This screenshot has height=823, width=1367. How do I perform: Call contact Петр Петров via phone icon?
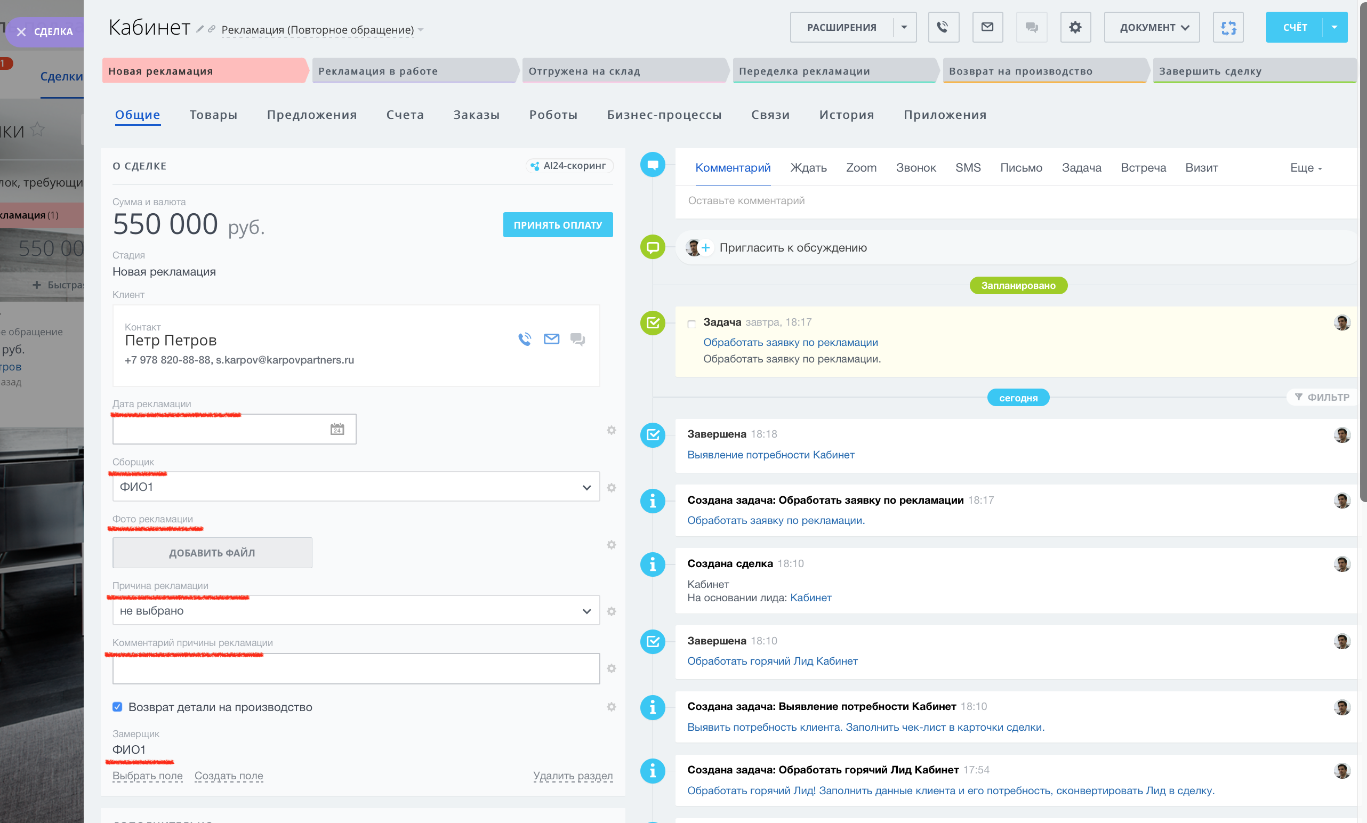525,339
